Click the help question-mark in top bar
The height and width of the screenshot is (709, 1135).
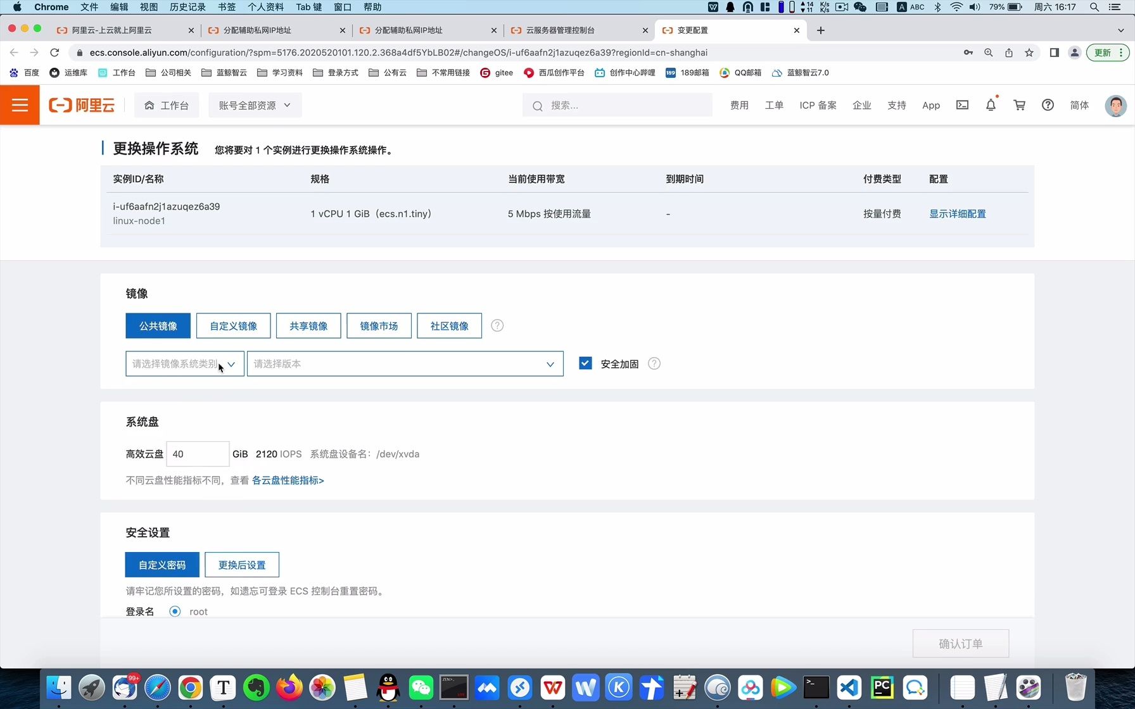point(1048,105)
